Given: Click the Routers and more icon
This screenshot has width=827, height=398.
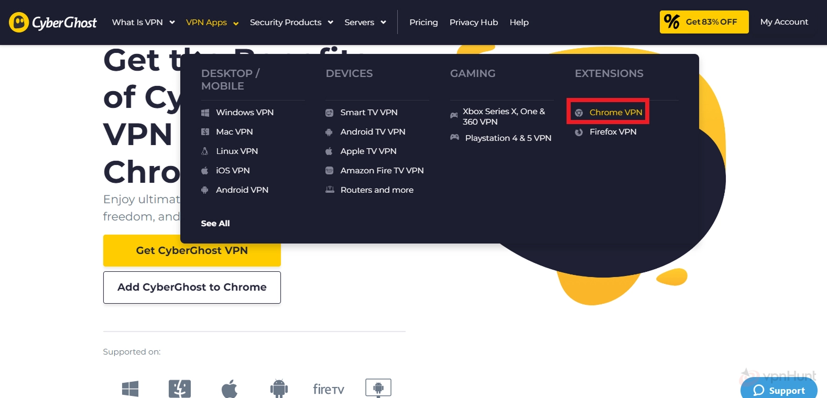Looking at the screenshot, I should (330, 190).
